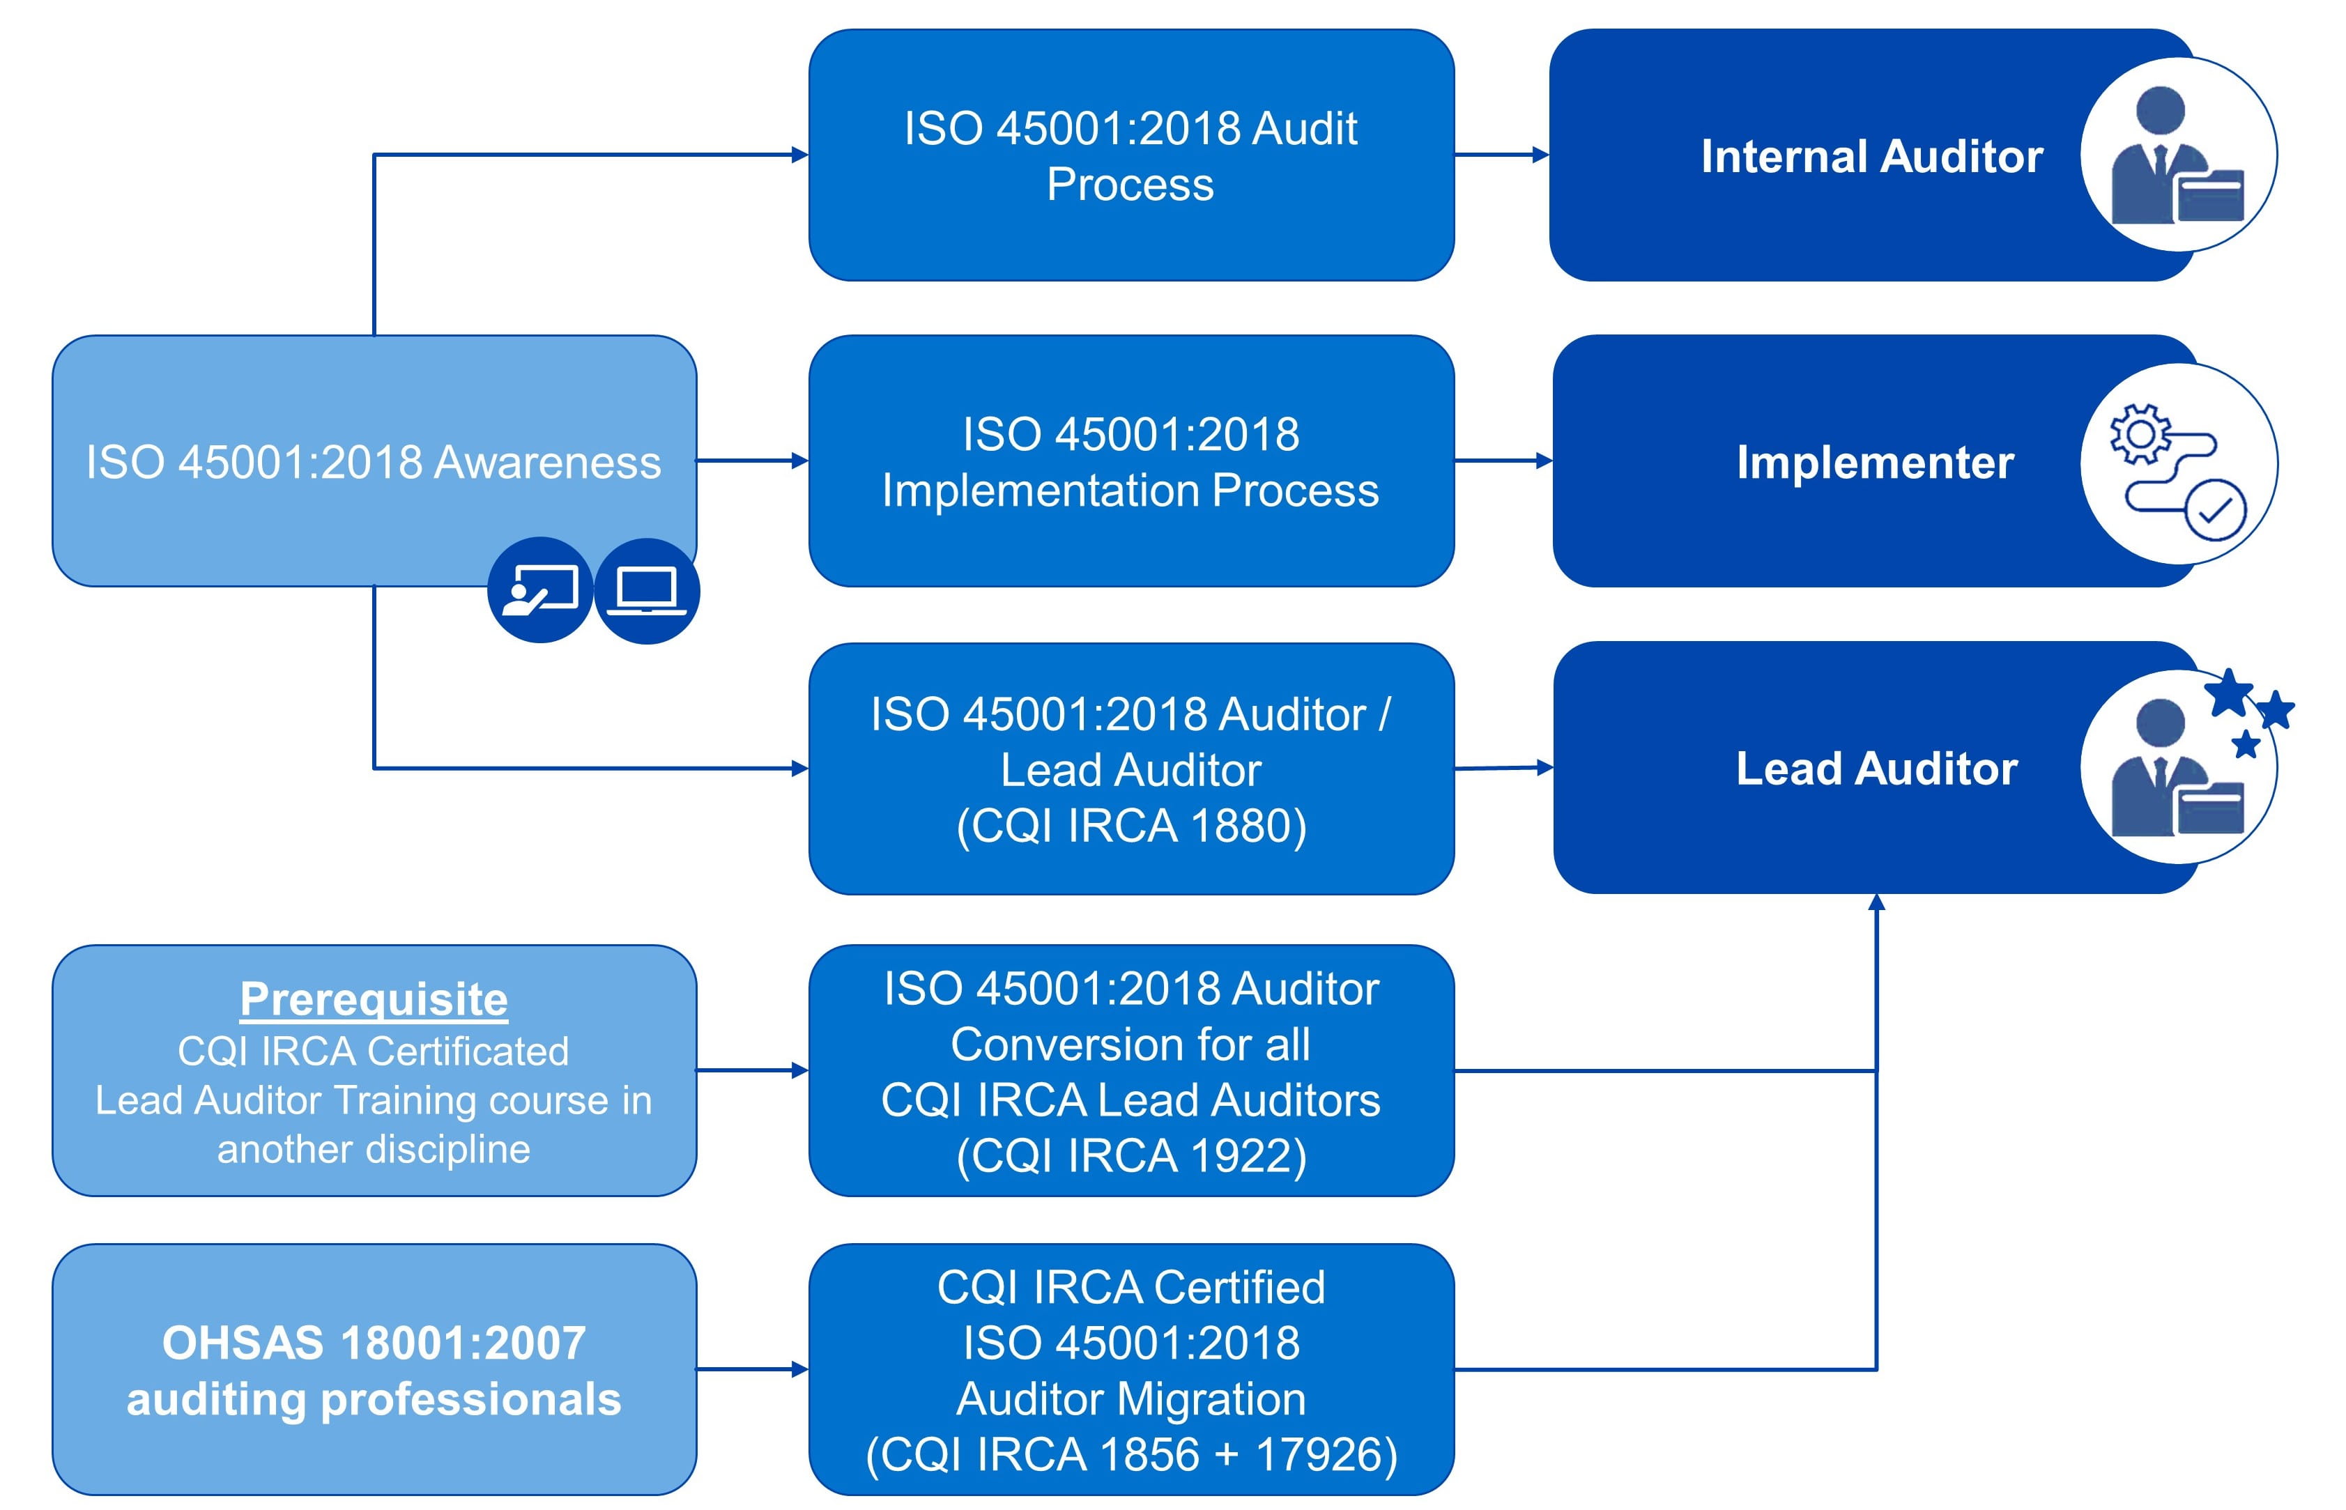Click the Lead Auditor label

[1876, 768]
